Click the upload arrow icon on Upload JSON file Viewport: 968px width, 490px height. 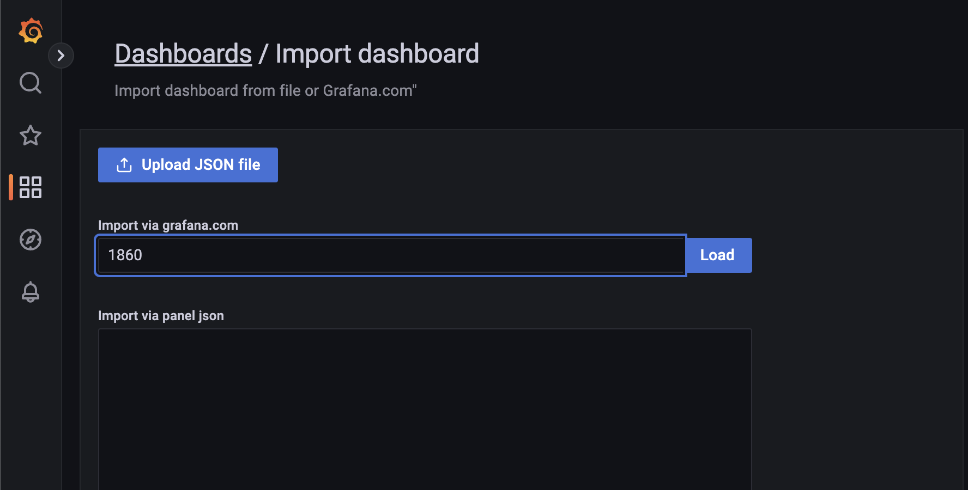(124, 164)
